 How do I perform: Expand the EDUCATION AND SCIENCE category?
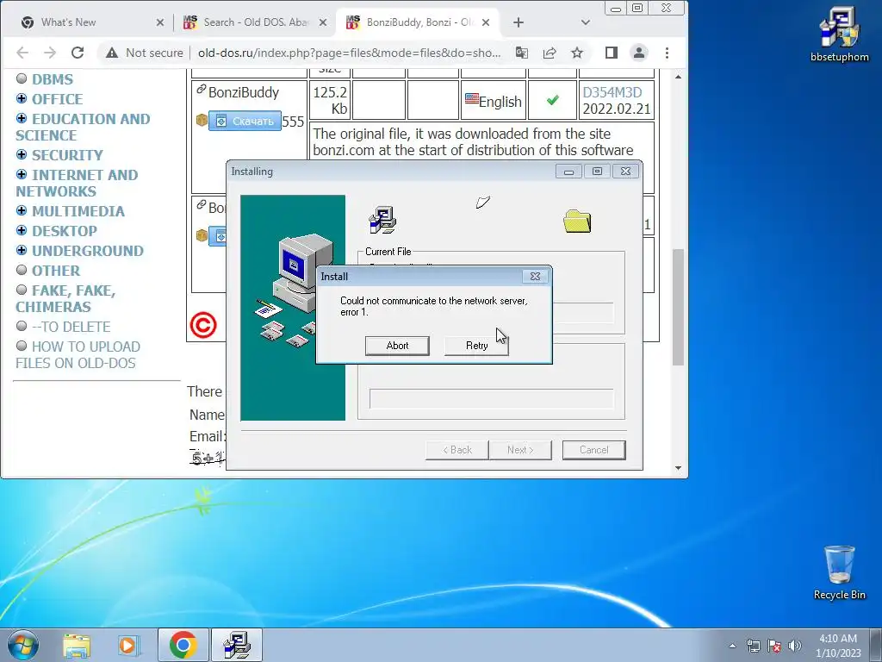point(22,118)
